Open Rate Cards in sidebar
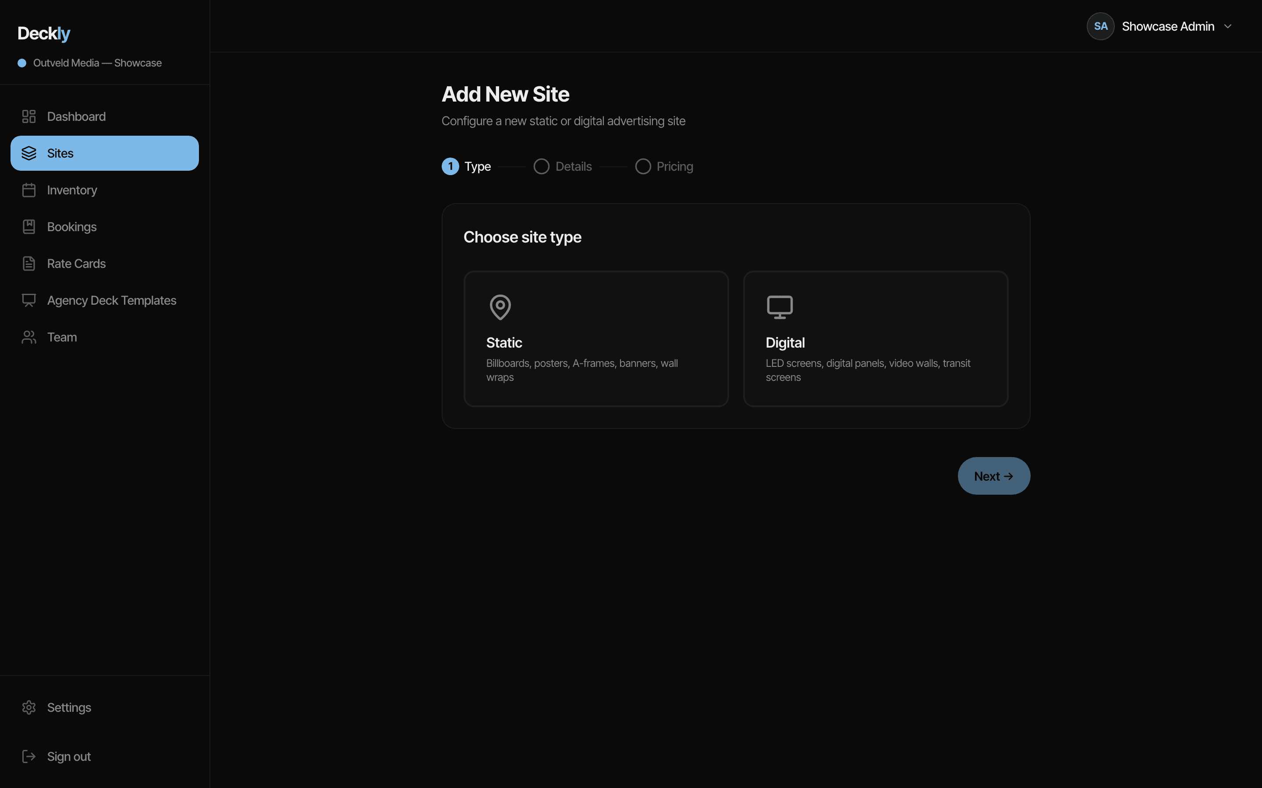The height and width of the screenshot is (788, 1262). click(x=104, y=264)
